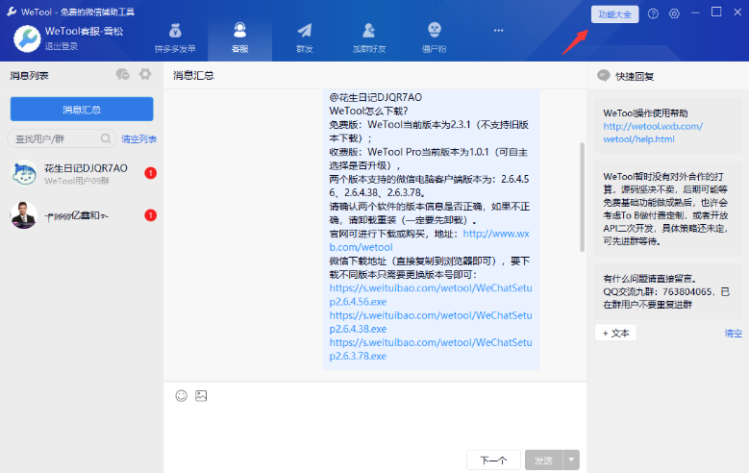Viewport: 749px width, 473px height.
Task: Open the help question-mark icon
Action: click(653, 13)
